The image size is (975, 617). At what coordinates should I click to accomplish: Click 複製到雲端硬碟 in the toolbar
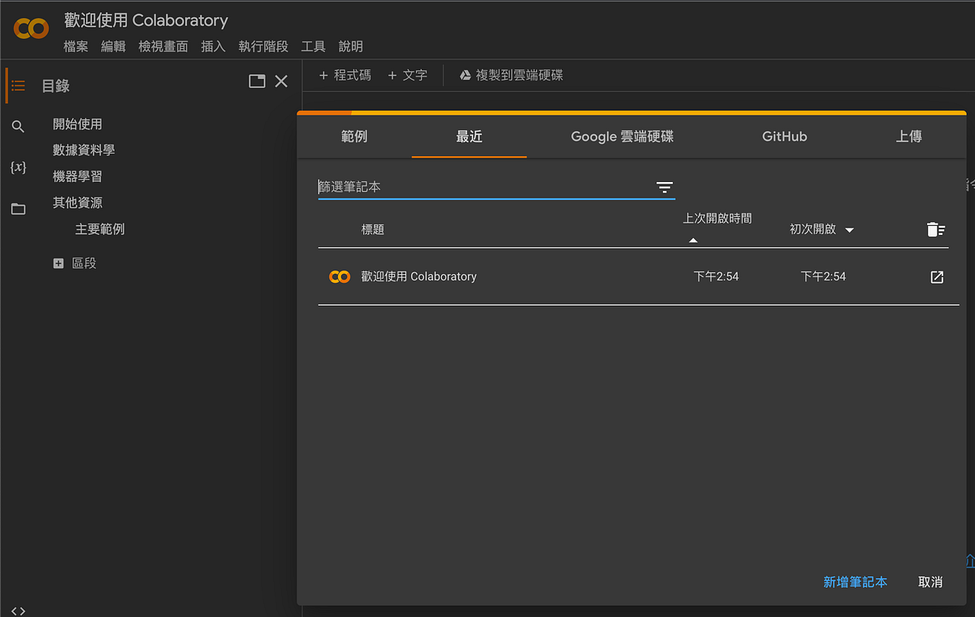point(510,74)
